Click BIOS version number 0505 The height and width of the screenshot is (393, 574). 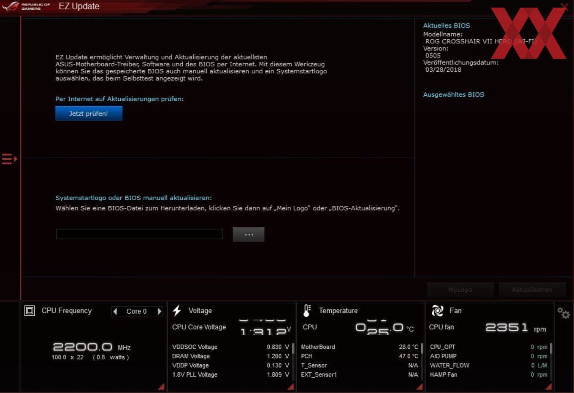click(x=433, y=55)
